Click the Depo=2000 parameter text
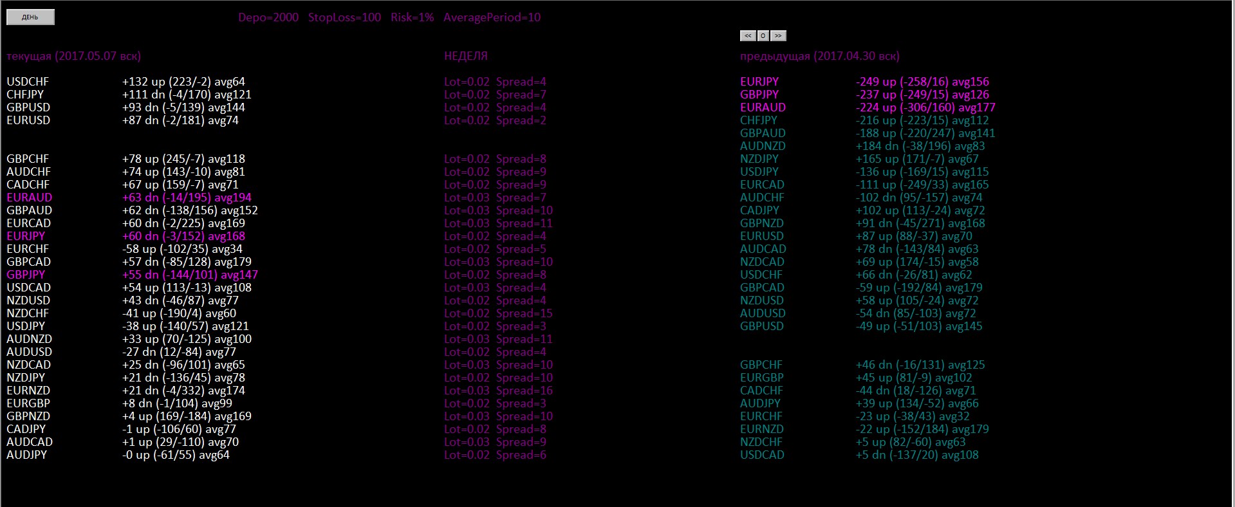The image size is (1235, 507). [268, 17]
